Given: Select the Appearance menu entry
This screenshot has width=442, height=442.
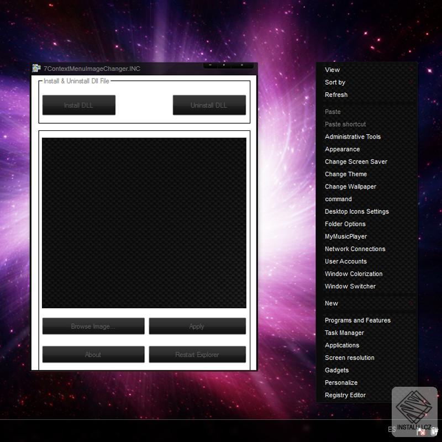Looking at the screenshot, I should [x=367, y=149].
